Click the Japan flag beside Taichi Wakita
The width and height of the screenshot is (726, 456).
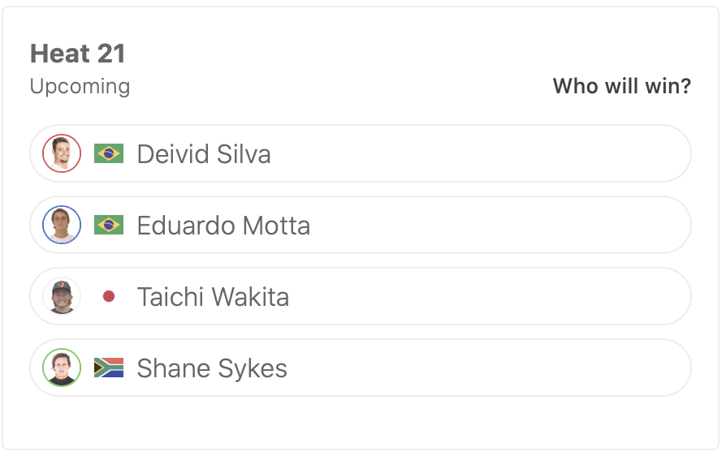[x=109, y=297]
